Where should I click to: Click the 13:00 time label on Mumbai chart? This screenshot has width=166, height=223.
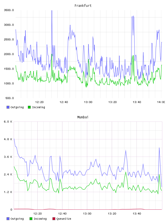tap(87, 214)
